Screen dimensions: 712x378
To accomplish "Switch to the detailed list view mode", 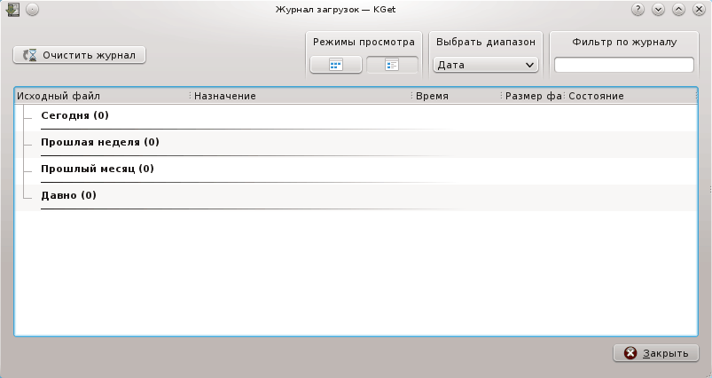I will 392,65.
